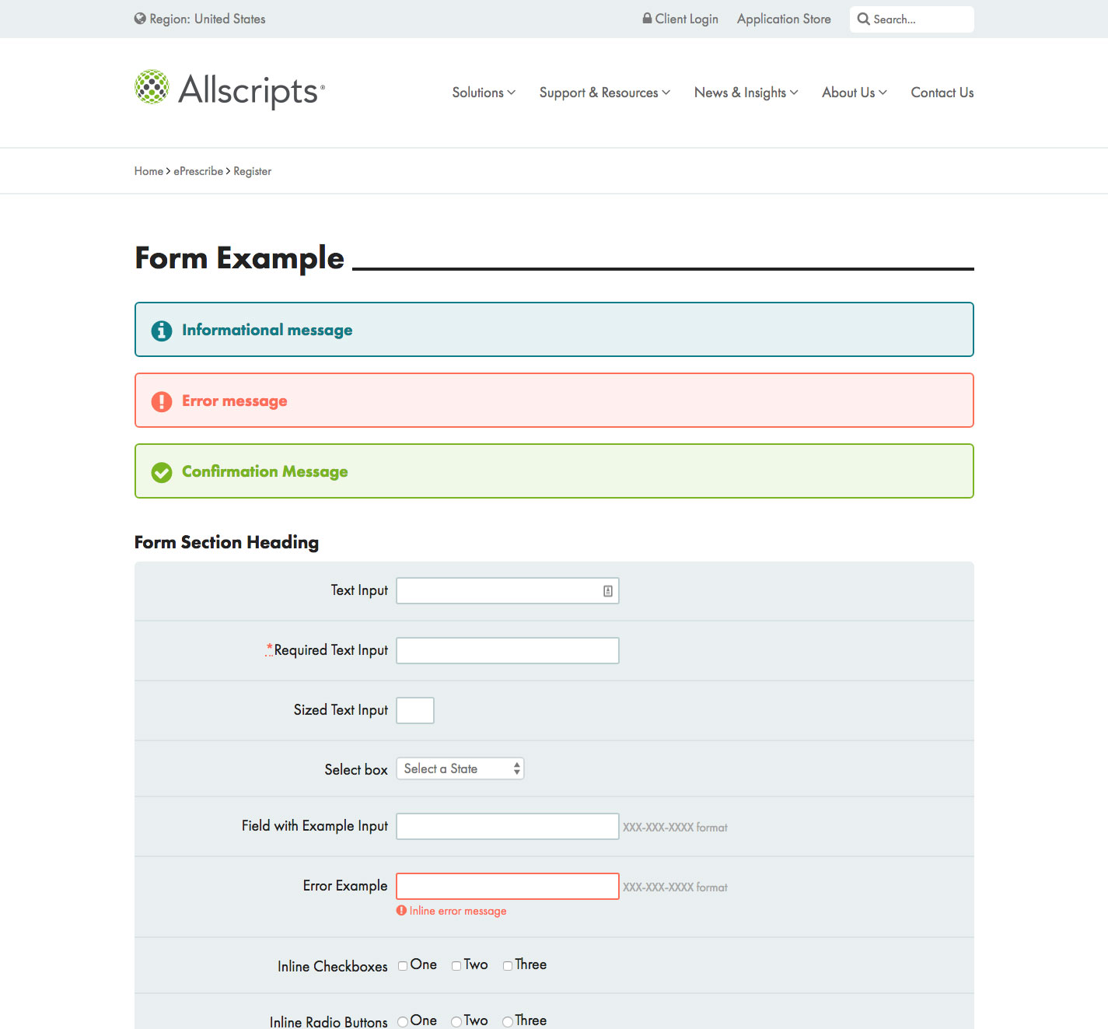This screenshot has width=1108, height=1029.
Task: Click the autofill icon inside Text Input
Action: pos(608,591)
